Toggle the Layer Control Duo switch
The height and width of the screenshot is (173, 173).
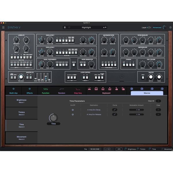coord(99,78)
